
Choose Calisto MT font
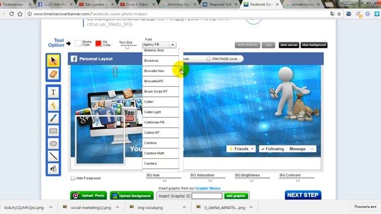[160, 133]
